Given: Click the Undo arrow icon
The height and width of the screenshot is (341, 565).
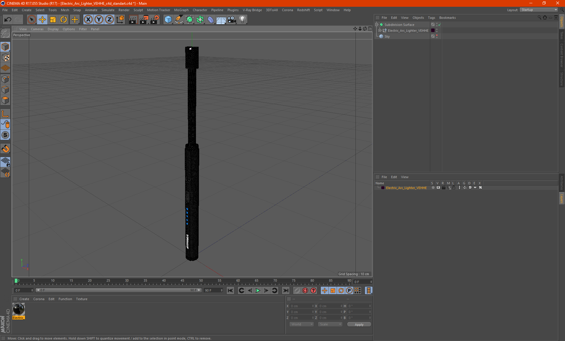Looking at the screenshot, I should point(8,20).
